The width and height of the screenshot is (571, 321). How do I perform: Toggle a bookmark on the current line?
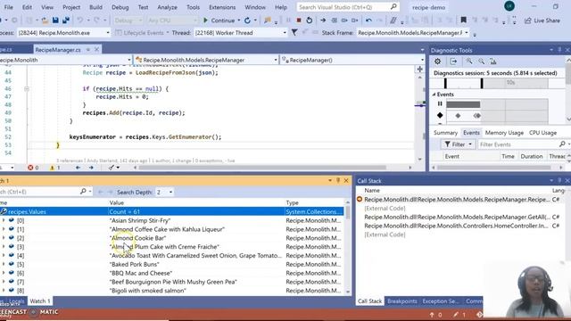(463, 21)
